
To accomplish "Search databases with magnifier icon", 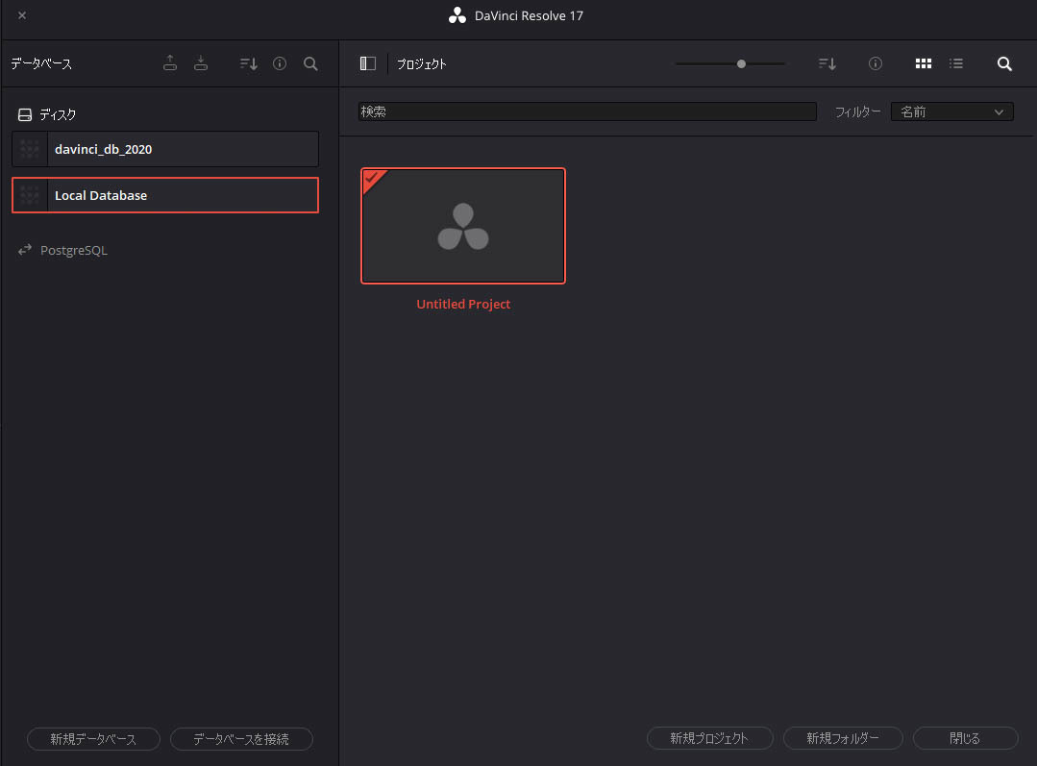I will click(x=310, y=63).
